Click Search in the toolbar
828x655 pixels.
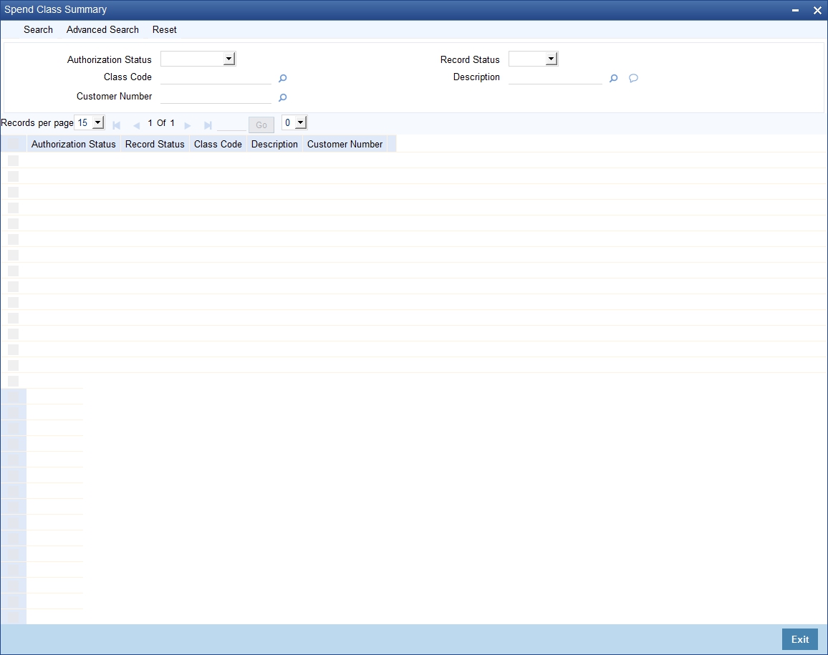click(x=38, y=29)
